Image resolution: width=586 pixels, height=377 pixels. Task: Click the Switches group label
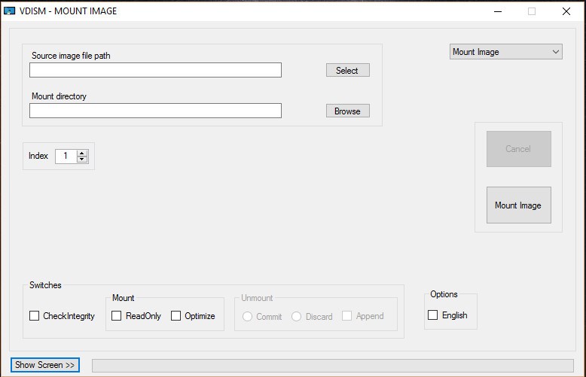45,285
